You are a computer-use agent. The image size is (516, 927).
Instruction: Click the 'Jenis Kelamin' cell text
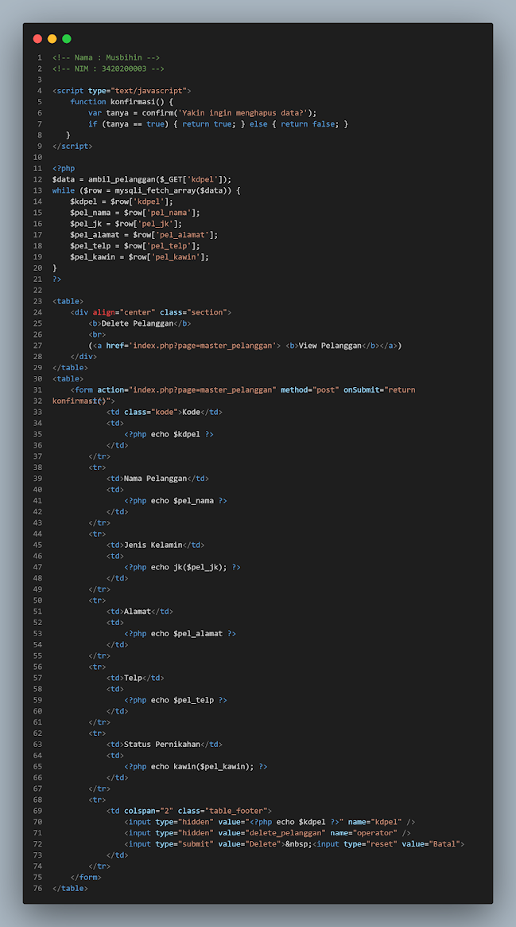pyautogui.click(x=153, y=545)
